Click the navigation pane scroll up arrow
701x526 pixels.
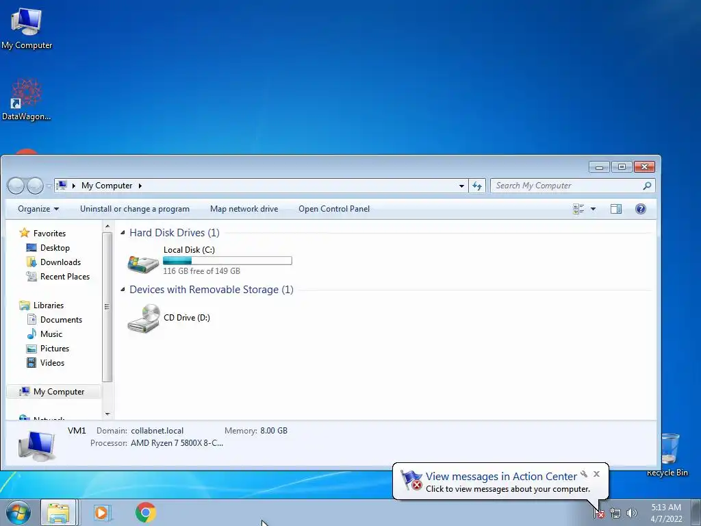tap(107, 227)
